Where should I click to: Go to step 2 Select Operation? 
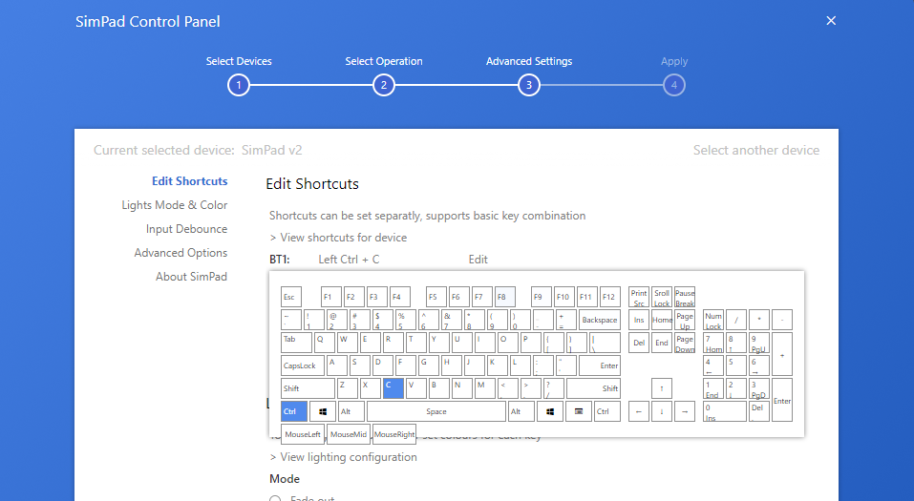point(384,85)
